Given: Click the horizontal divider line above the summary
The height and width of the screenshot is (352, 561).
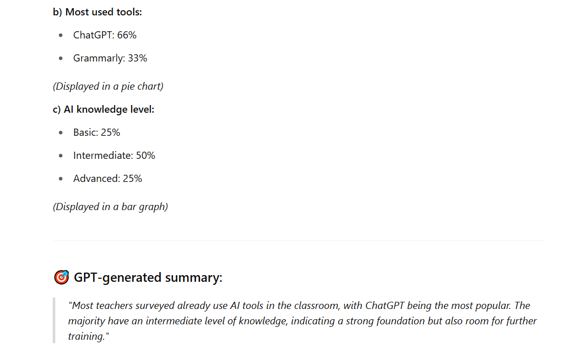Looking at the screenshot, I should [298, 241].
